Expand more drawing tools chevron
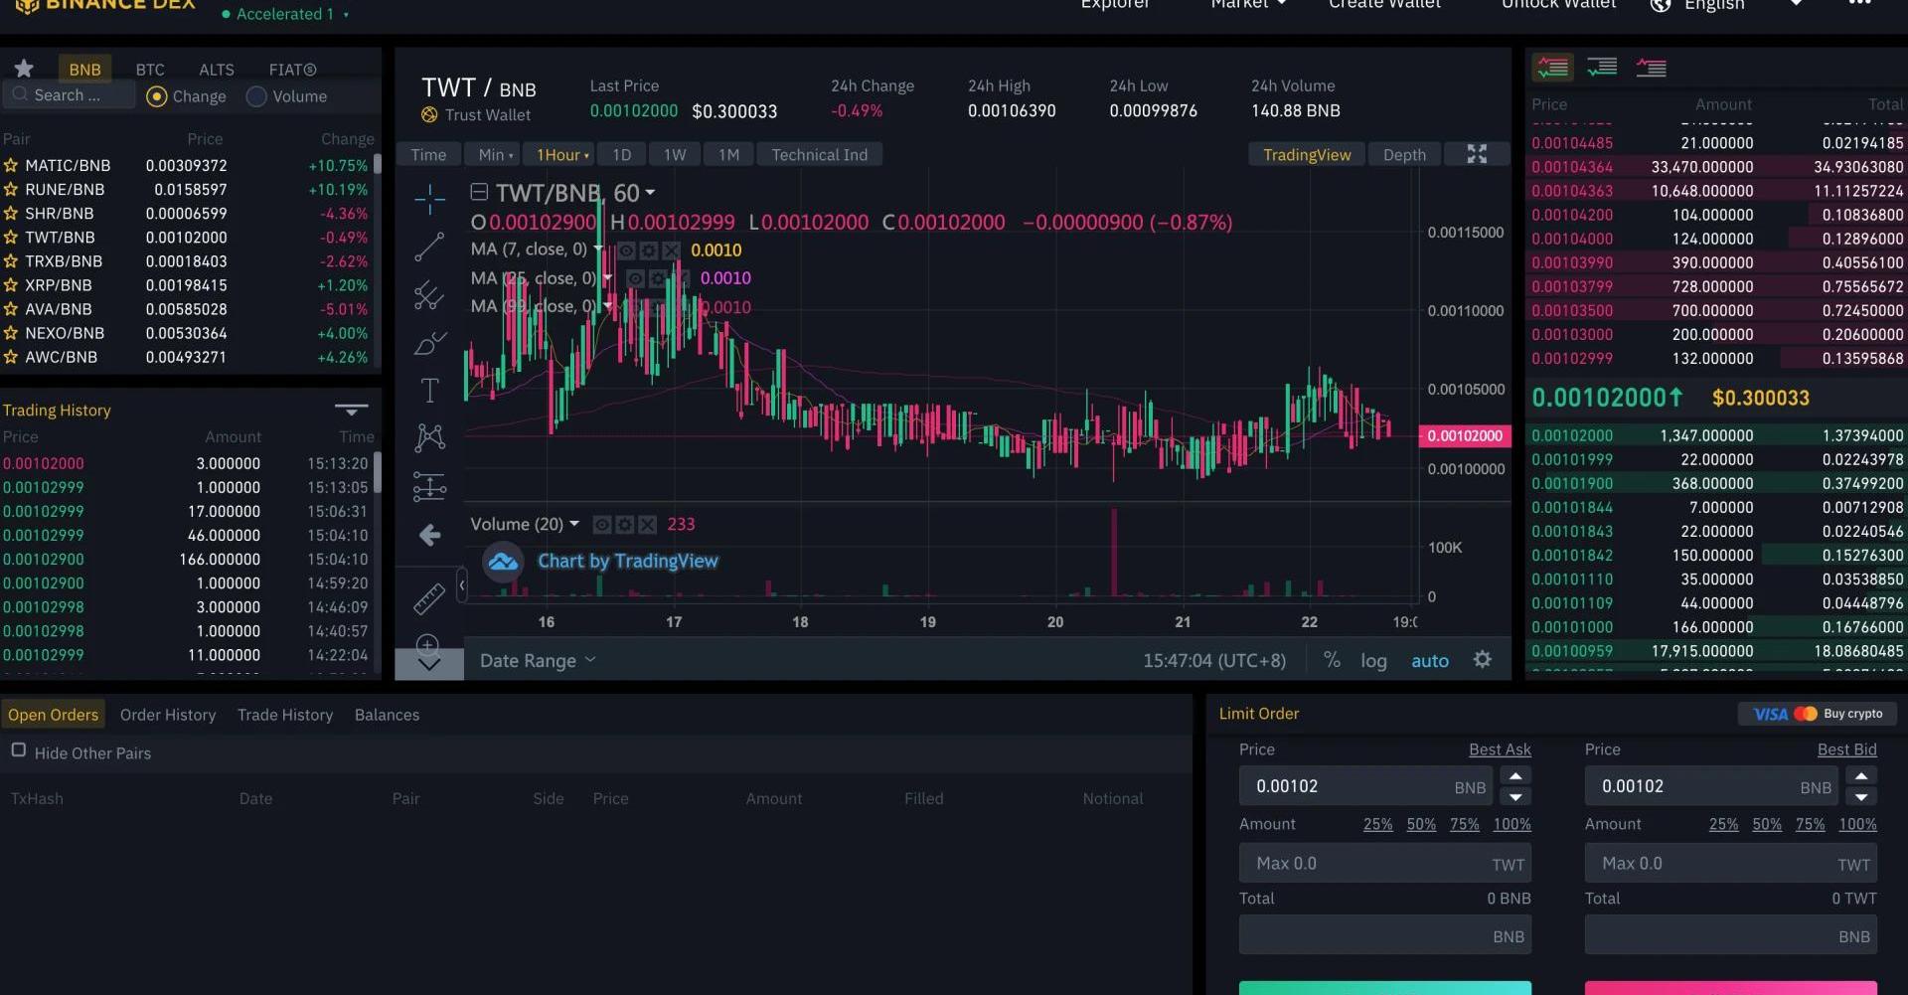Screen dimensions: 1908x995 point(429,665)
